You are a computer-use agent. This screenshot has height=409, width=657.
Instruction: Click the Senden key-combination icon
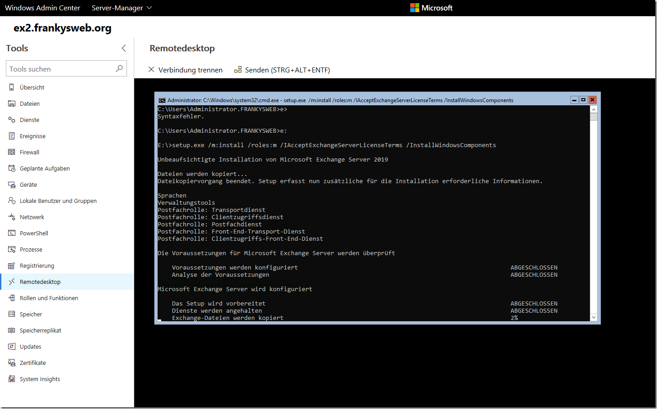point(238,70)
